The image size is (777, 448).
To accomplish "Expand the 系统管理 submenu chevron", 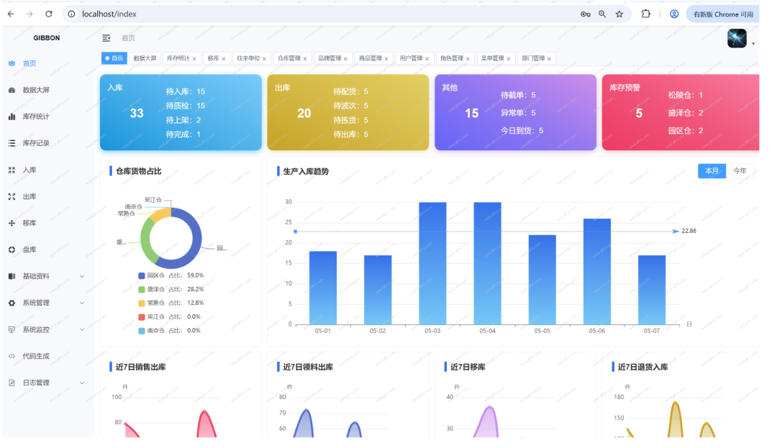I will tap(82, 303).
